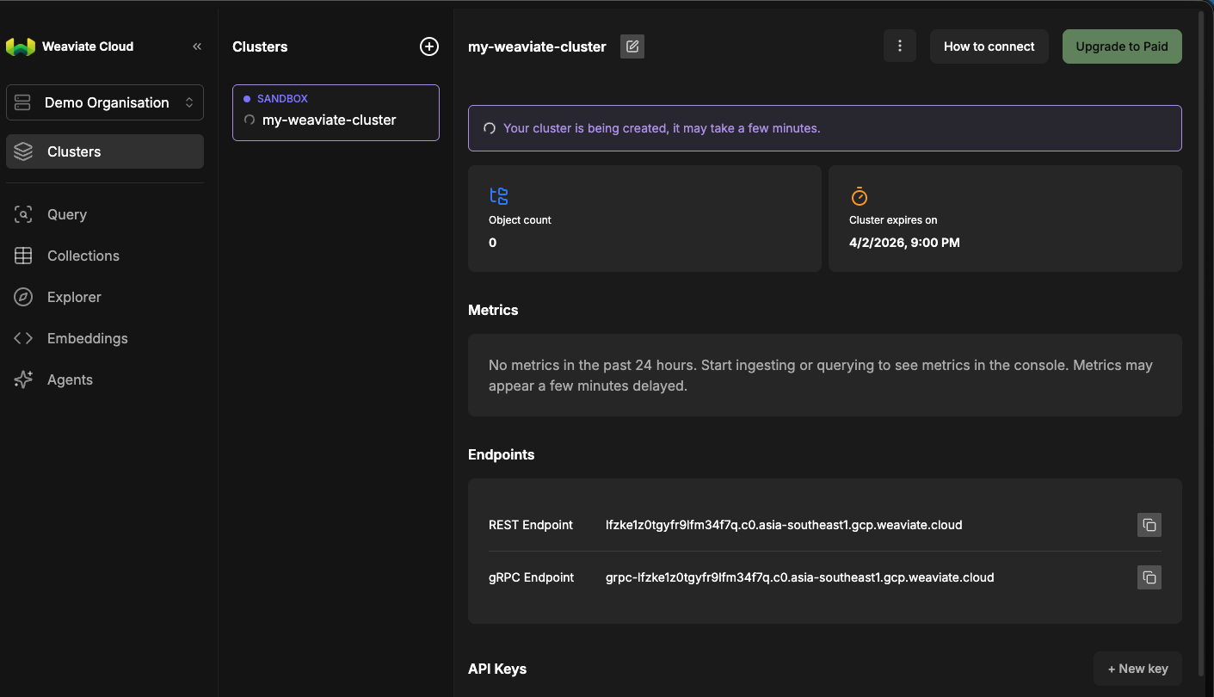Click the Agents sparkle icon
This screenshot has width=1214, height=697.
click(x=23, y=379)
